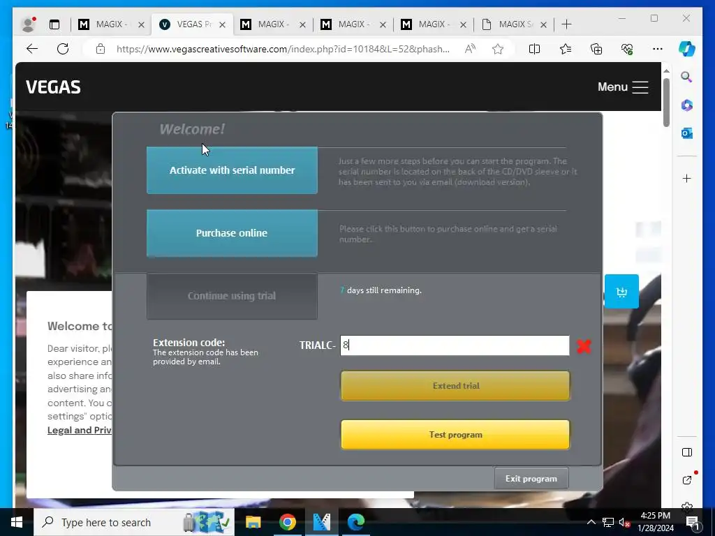The height and width of the screenshot is (536, 715).
Task: Open network status tray icon
Action: [608, 522]
